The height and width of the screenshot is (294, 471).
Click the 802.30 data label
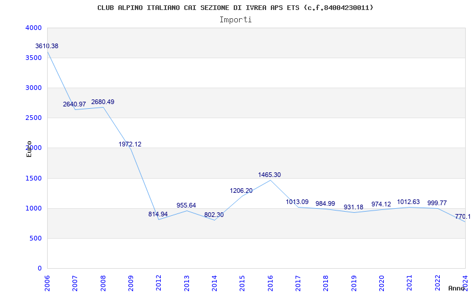pyautogui.click(x=214, y=215)
